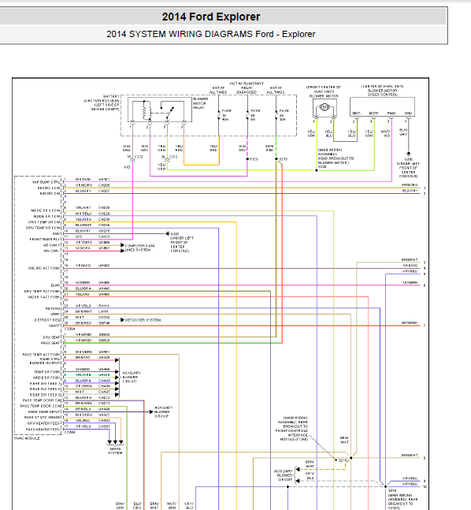Click the ground symbol below speed control GND
Image resolution: width=471 pixels, height=510 pixels.
[408, 154]
